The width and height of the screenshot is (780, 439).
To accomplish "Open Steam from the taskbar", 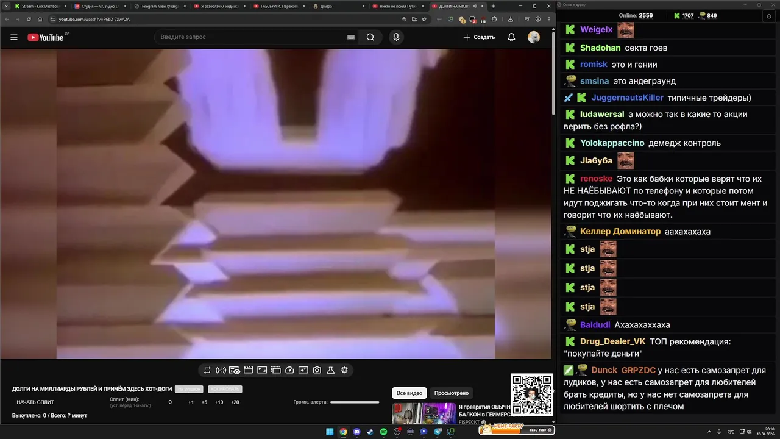I will click(370, 432).
